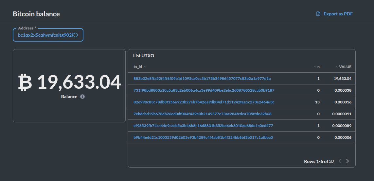
Task: Click the large ₿ 19,633.04 balance
Action: [69, 82]
